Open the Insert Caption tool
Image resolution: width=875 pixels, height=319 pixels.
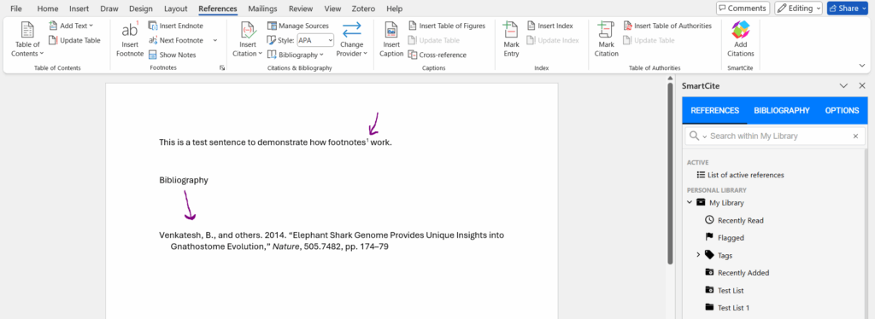(x=391, y=30)
